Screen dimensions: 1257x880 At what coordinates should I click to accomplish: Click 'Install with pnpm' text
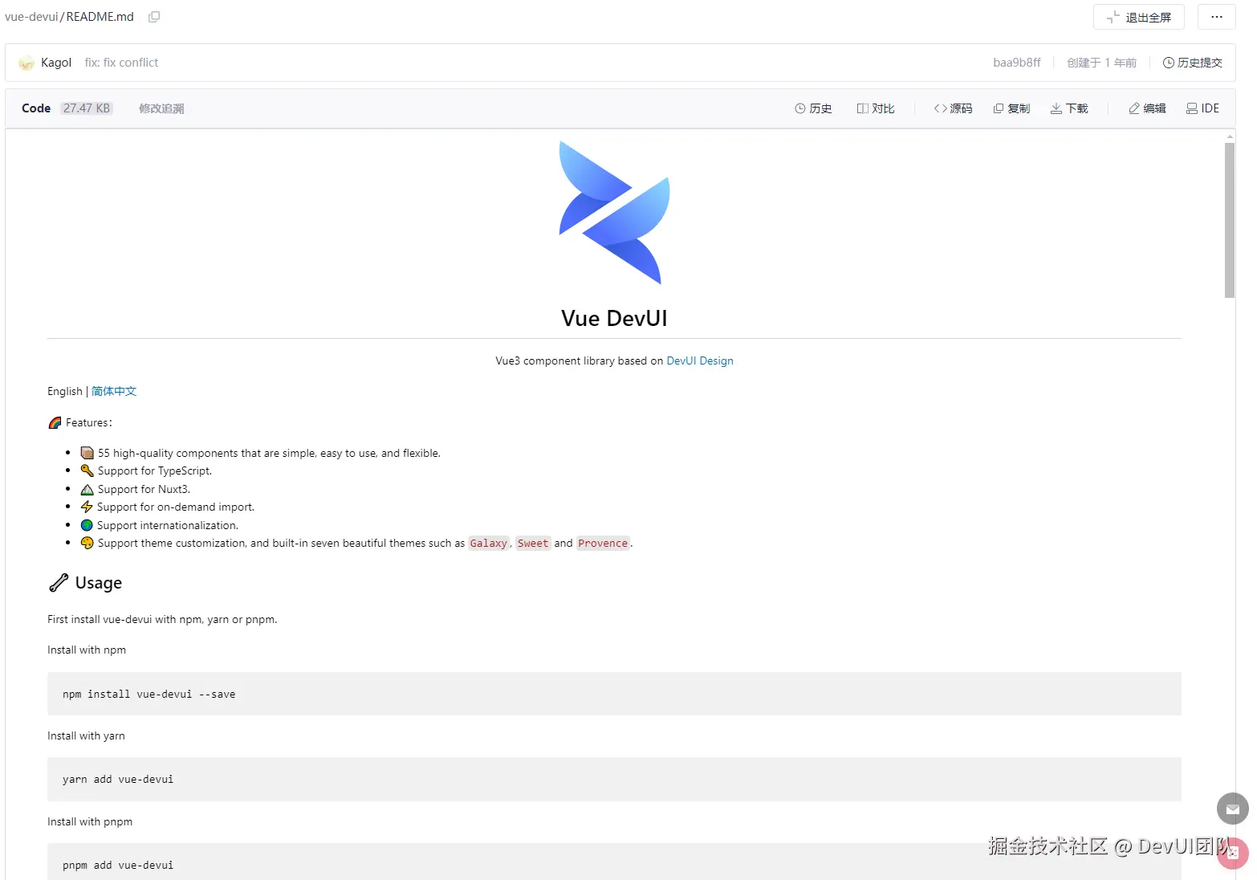[x=90, y=822]
